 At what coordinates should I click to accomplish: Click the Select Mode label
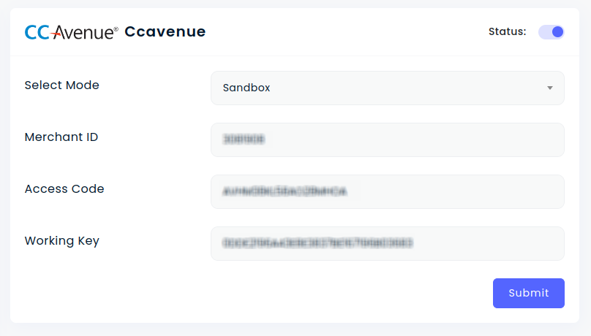pos(62,85)
